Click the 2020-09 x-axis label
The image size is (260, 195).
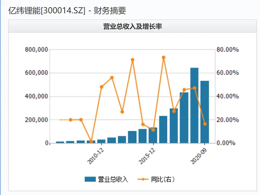coord(199,156)
